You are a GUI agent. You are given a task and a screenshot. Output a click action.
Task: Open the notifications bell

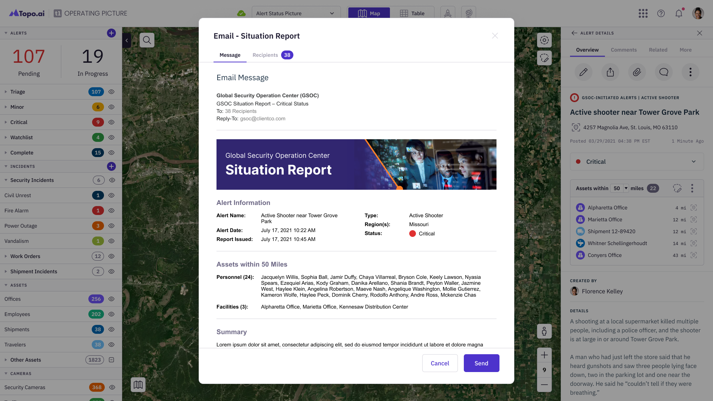coord(679,13)
